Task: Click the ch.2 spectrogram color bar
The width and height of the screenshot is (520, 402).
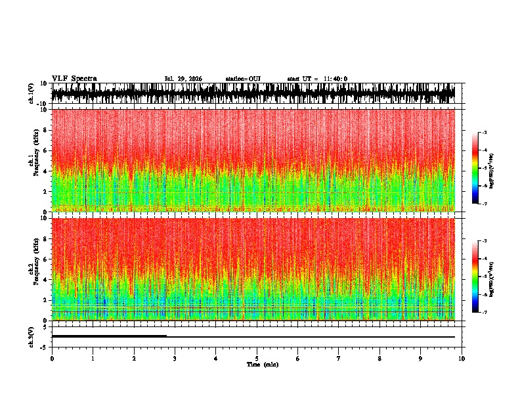Action: pyautogui.click(x=475, y=277)
